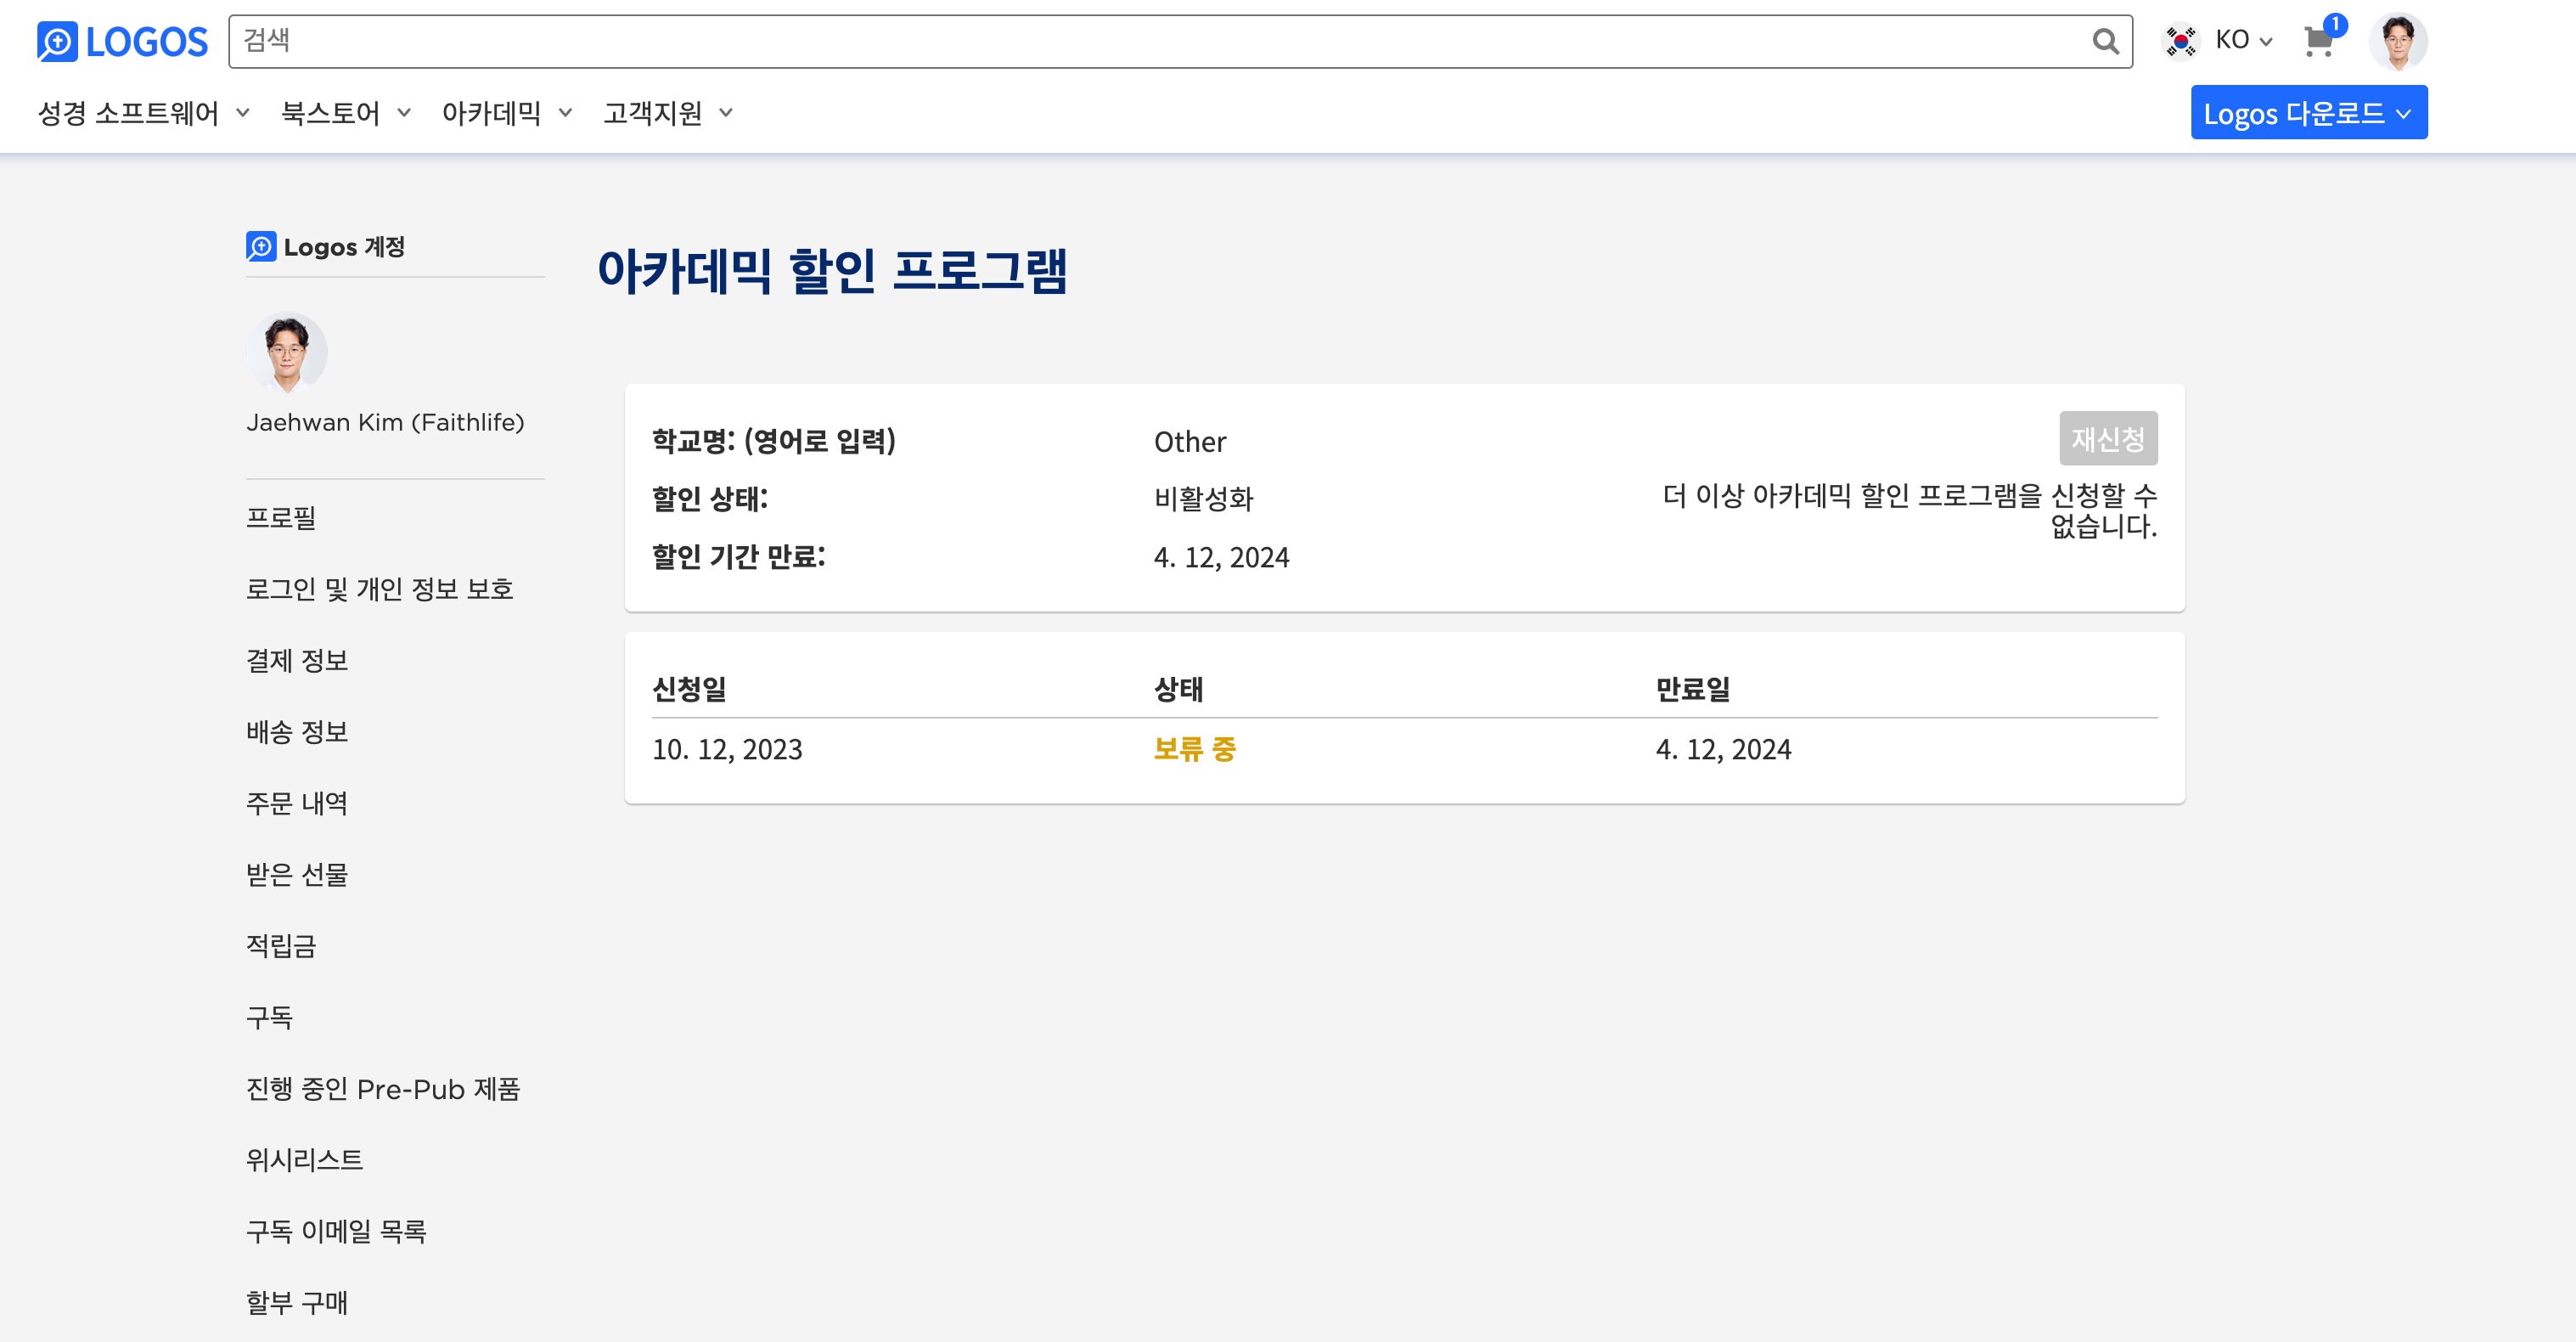The image size is (2576, 1342).
Task: Click the Logos 계정 sidebar icon
Action: [x=261, y=246]
